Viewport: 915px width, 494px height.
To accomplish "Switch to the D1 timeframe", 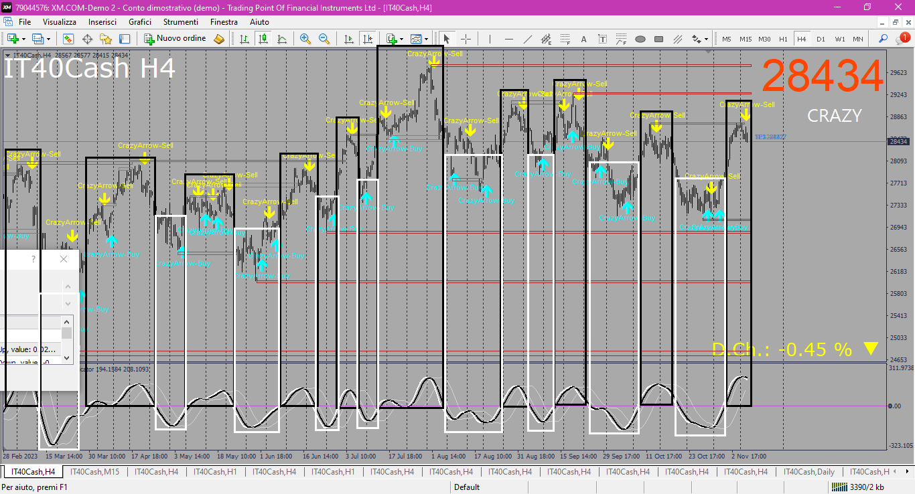I will tap(821, 39).
